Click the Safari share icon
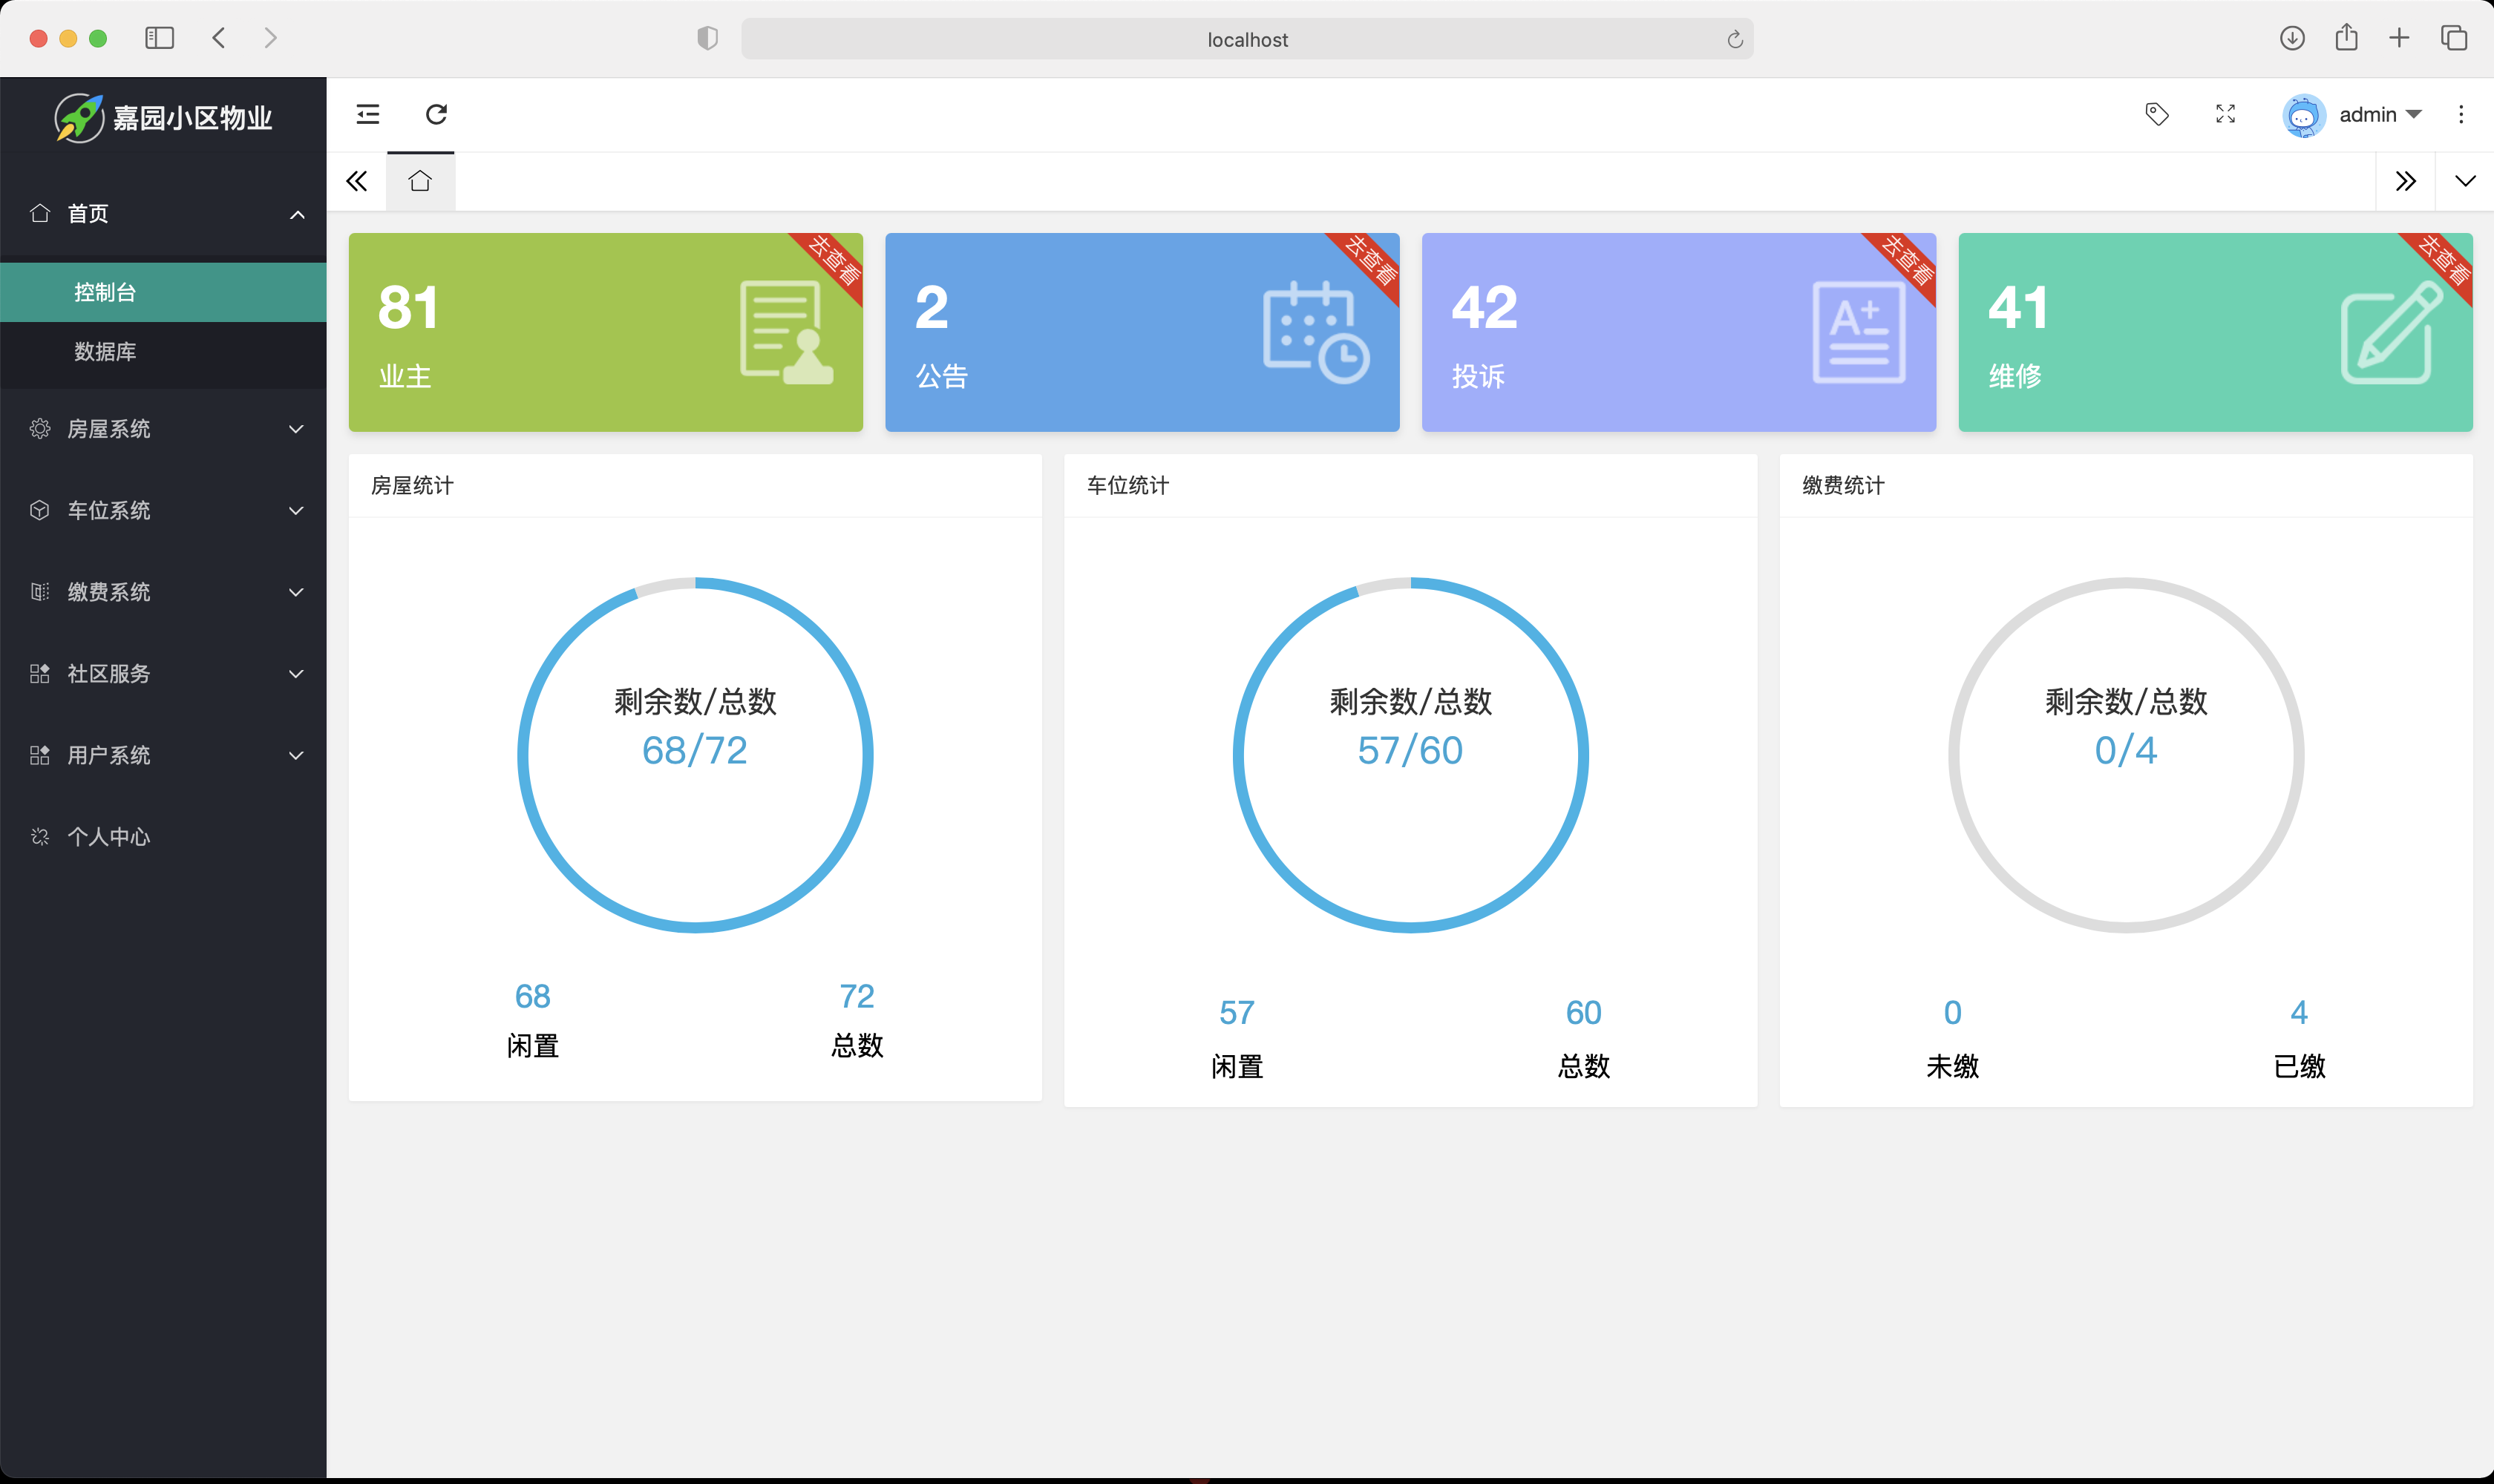The image size is (2494, 1484). [2347, 37]
